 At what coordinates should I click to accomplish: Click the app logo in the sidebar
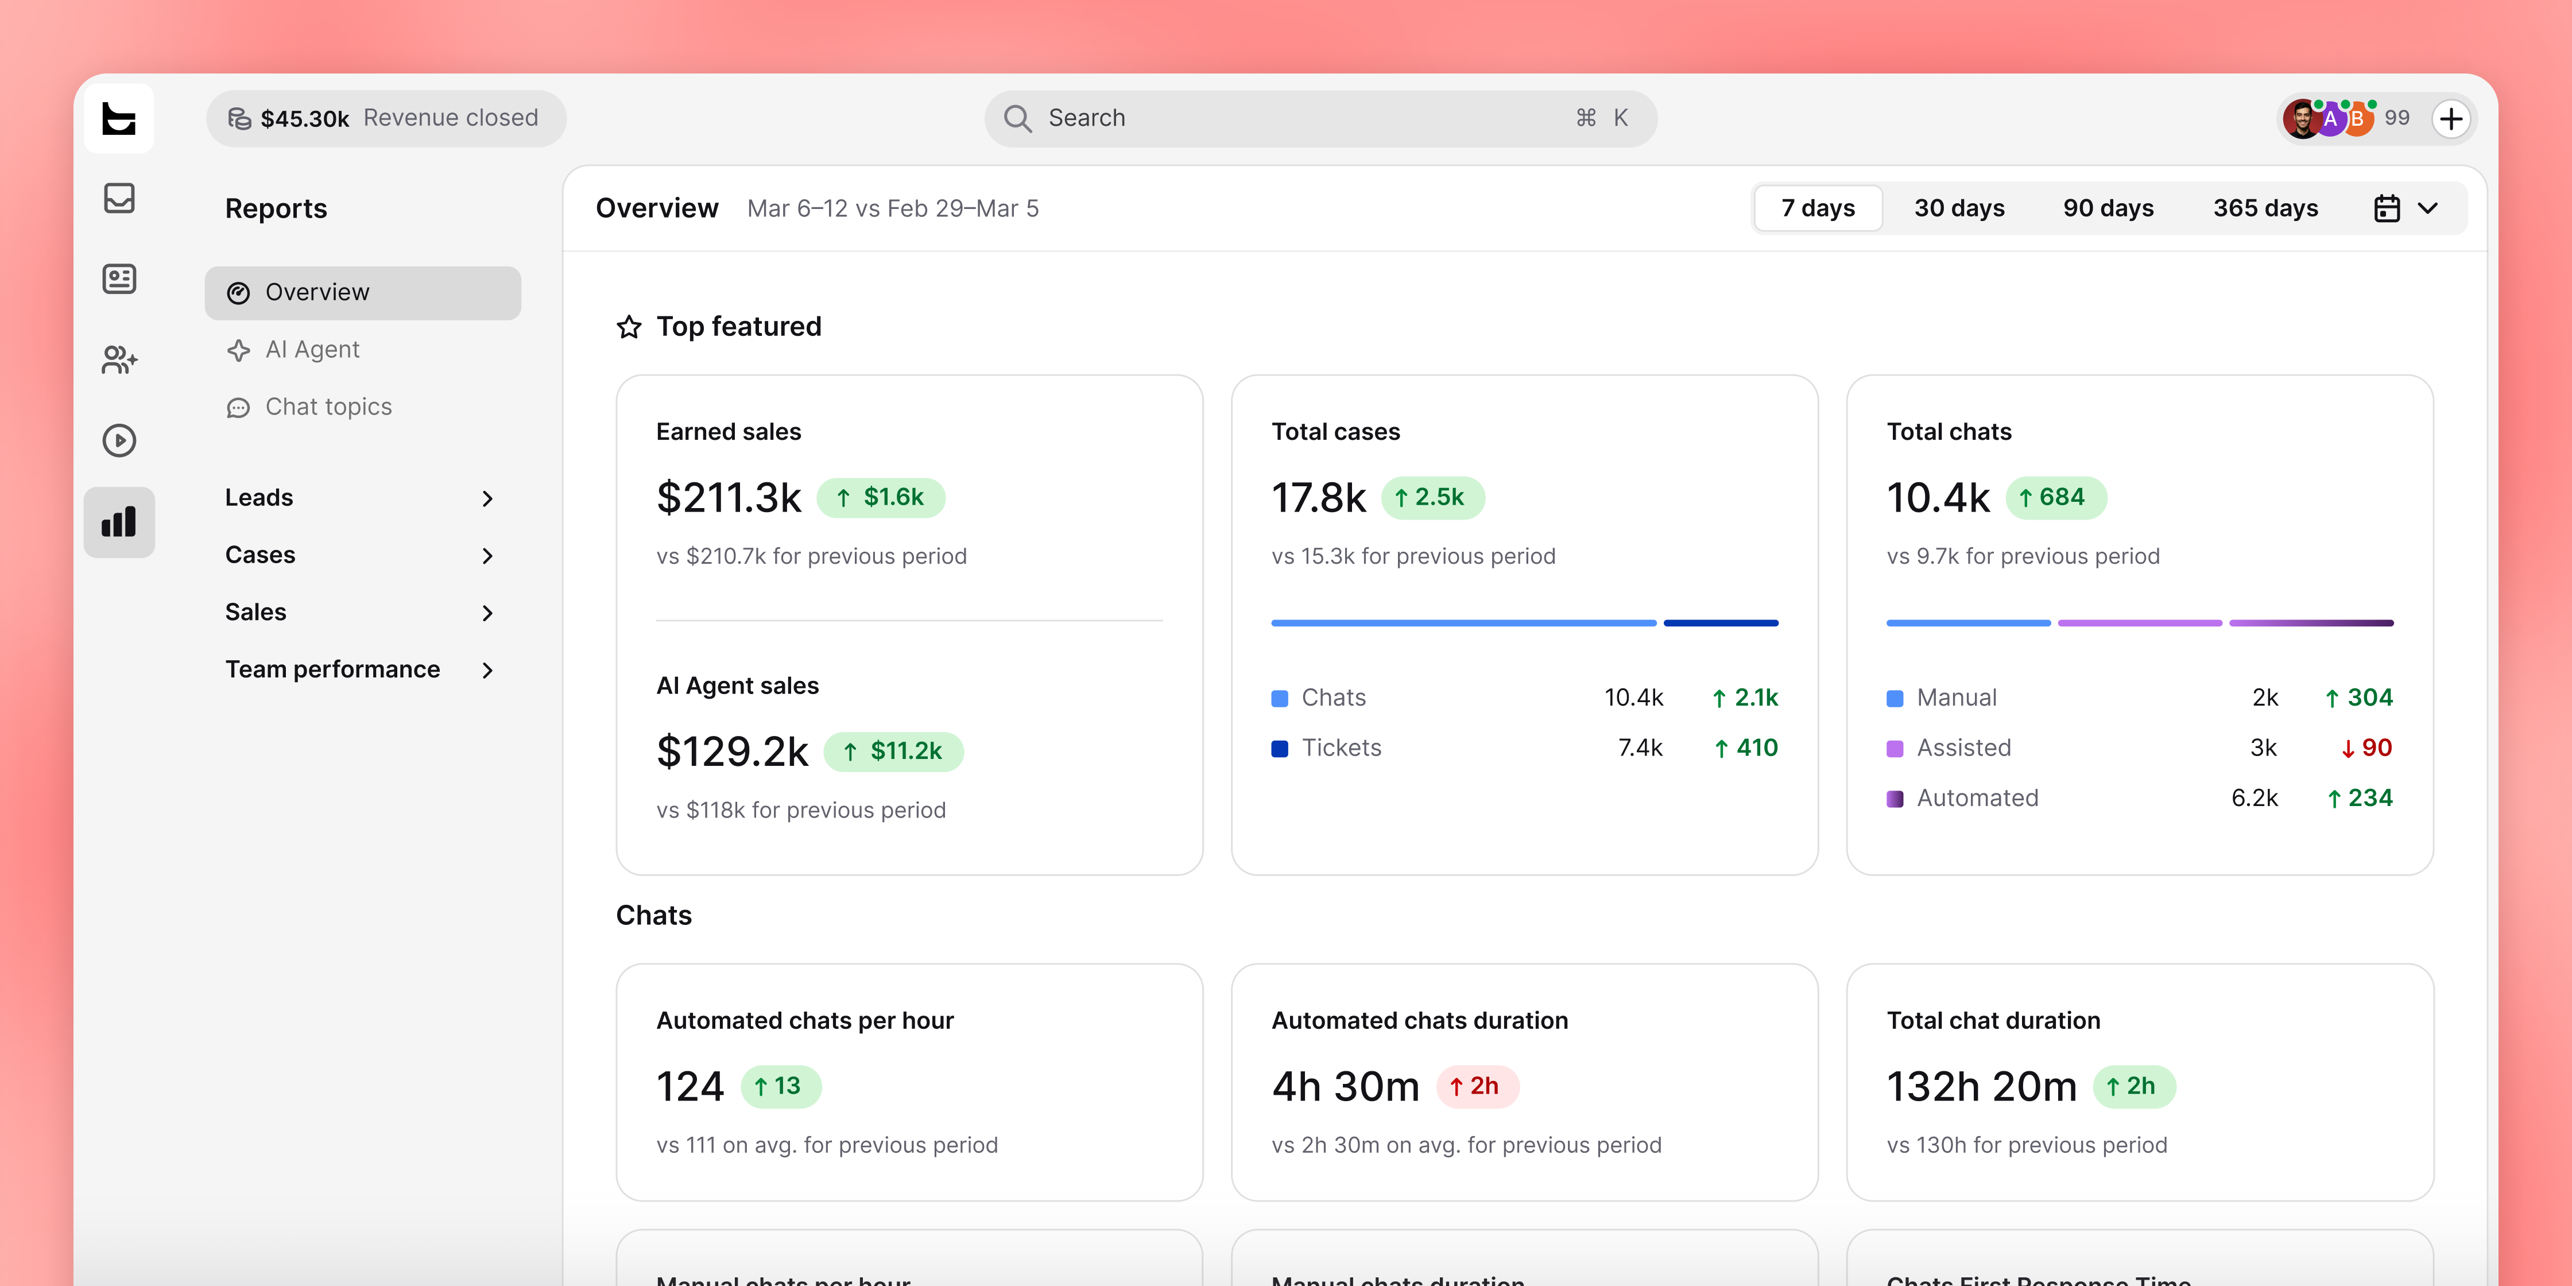click(119, 119)
